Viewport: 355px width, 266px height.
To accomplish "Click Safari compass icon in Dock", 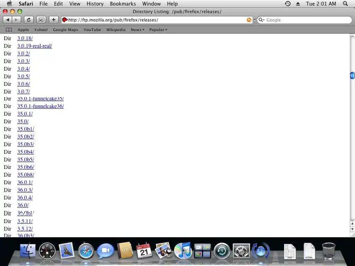I will 86,251.
